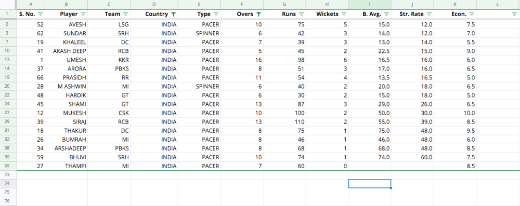Click the LSG team cell
520x206 pixels.
[x=109, y=24]
